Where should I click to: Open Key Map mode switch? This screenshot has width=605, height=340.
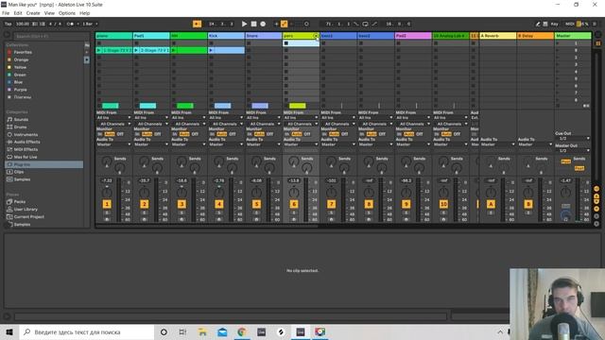pyautogui.click(x=555, y=24)
